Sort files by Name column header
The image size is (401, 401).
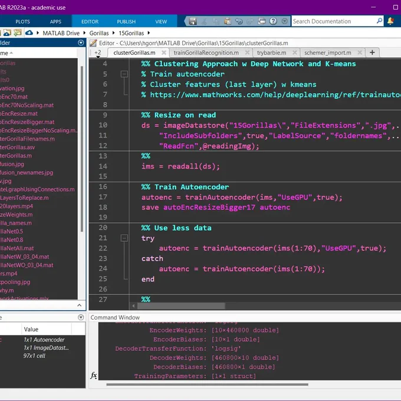6,53
